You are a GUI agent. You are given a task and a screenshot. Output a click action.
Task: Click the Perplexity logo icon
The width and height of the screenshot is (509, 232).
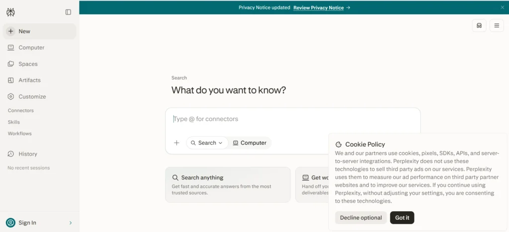[x=10, y=12]
